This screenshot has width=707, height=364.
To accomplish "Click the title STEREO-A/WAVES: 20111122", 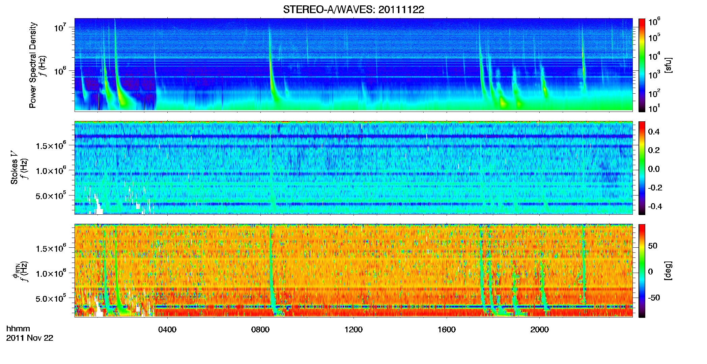I will (353, 9).
